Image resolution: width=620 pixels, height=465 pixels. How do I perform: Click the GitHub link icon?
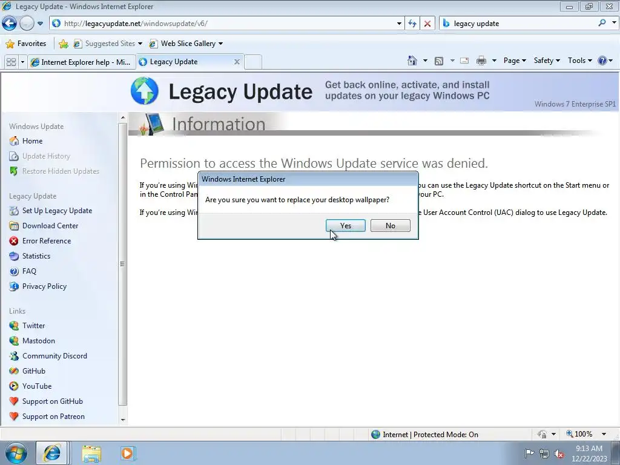[x=14, y=371]
